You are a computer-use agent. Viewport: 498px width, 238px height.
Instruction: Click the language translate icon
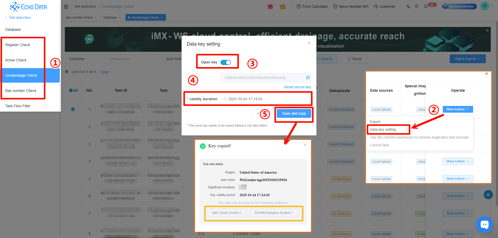[408, 6]
